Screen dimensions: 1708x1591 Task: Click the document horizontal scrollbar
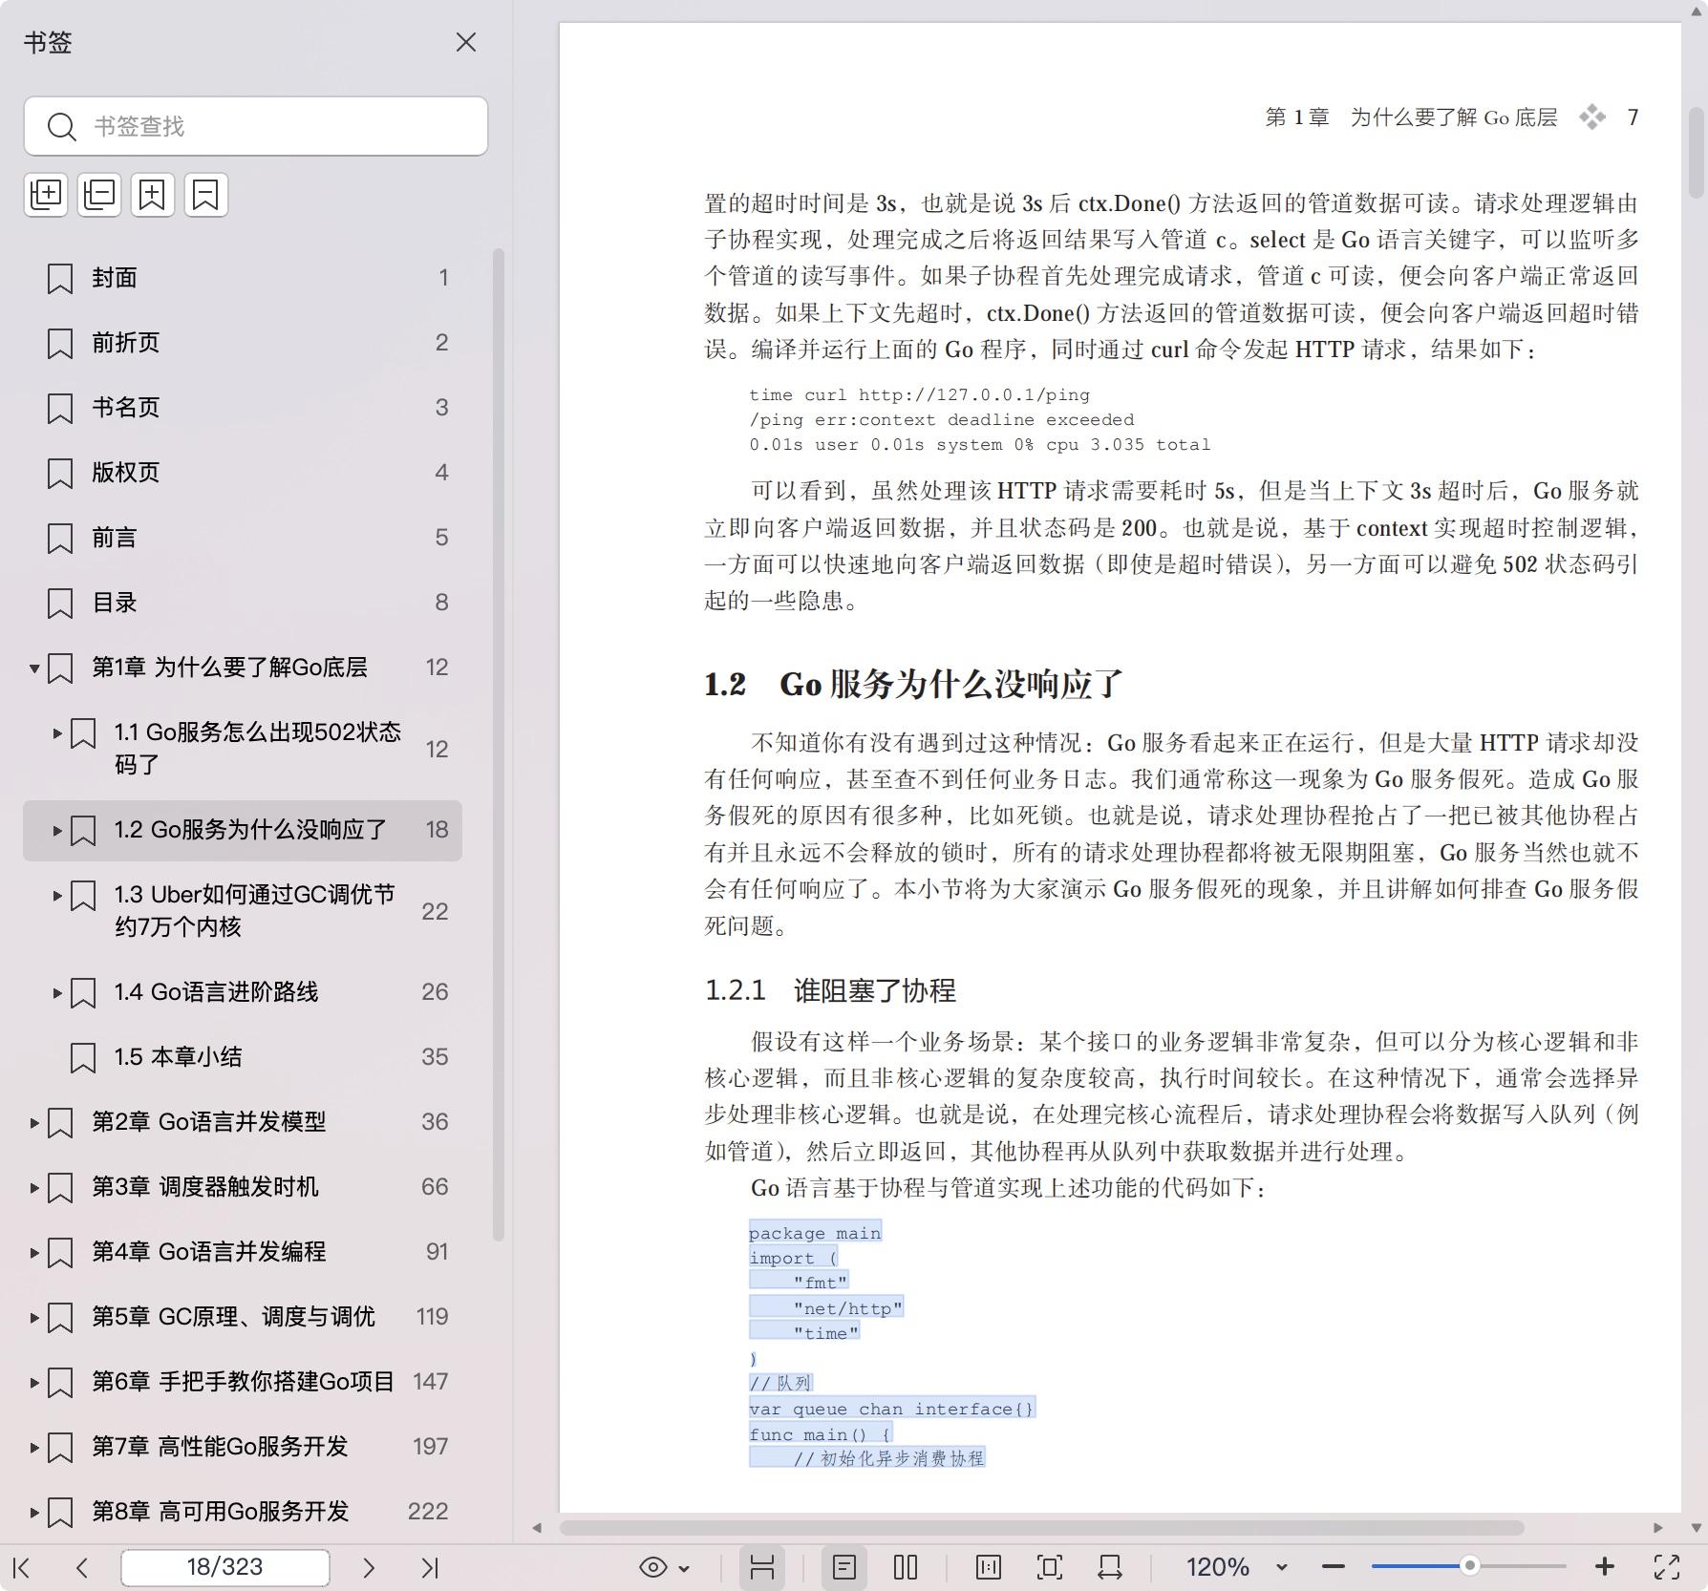[1041, 1528]
